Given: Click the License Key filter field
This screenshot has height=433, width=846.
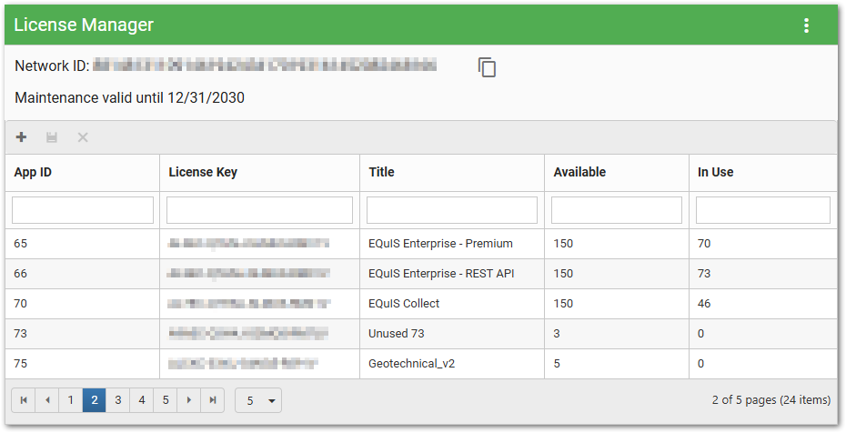Looking at the screenshot, I should click(x=259, y=210).
